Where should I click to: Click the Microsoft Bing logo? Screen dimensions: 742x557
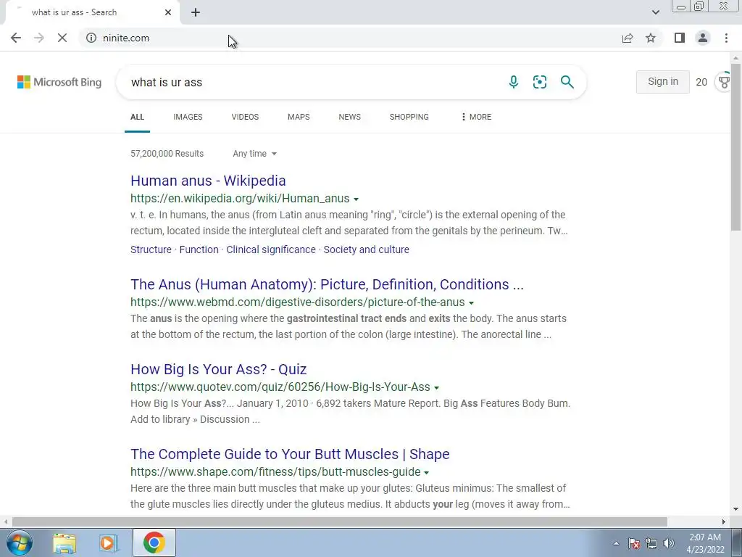[x=59, y=82]
